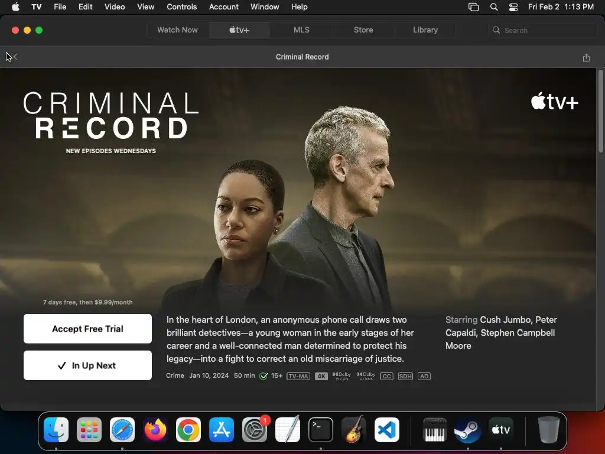This screenshot has width=605, height=454.
Task: Open the piano keyboard app in the Dock
Action: click(434, 430)
